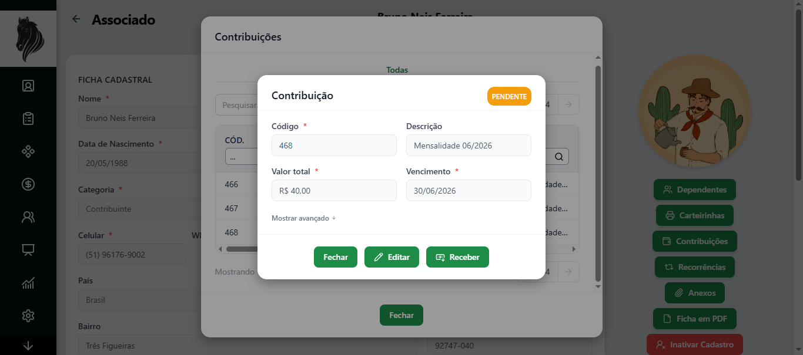
Task: Open Recorrências
Action: coord(695,267)
